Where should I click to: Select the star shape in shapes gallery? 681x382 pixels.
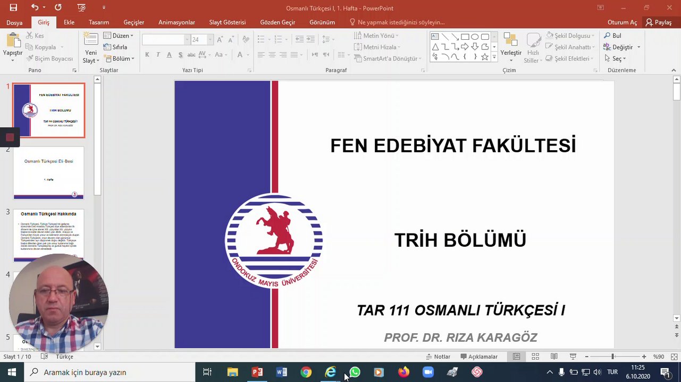click(484, 57)
